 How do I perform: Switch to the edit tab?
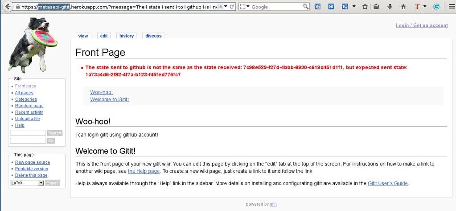tap(104, 36)
